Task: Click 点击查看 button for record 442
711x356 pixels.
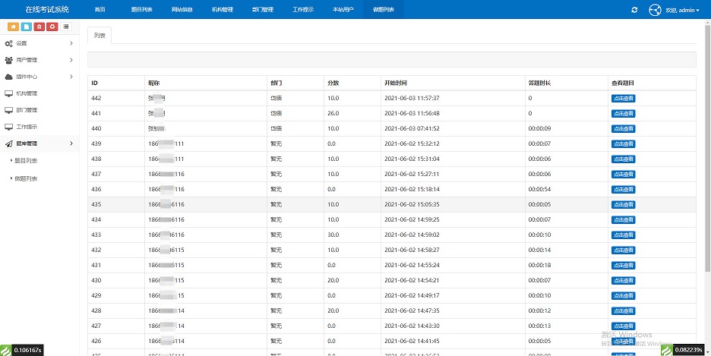Action: coord(623,98)
